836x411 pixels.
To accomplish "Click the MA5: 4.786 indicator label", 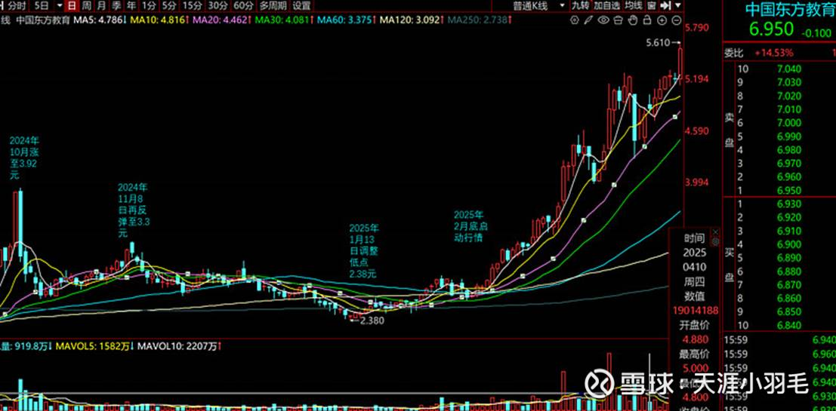I will pyautogui.click(x=99, y=20).
